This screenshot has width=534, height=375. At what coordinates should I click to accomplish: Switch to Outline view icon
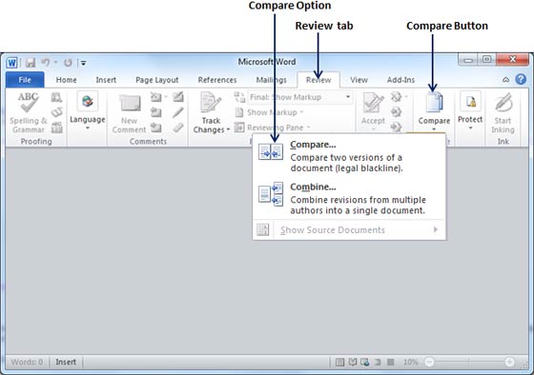(378, 362)
